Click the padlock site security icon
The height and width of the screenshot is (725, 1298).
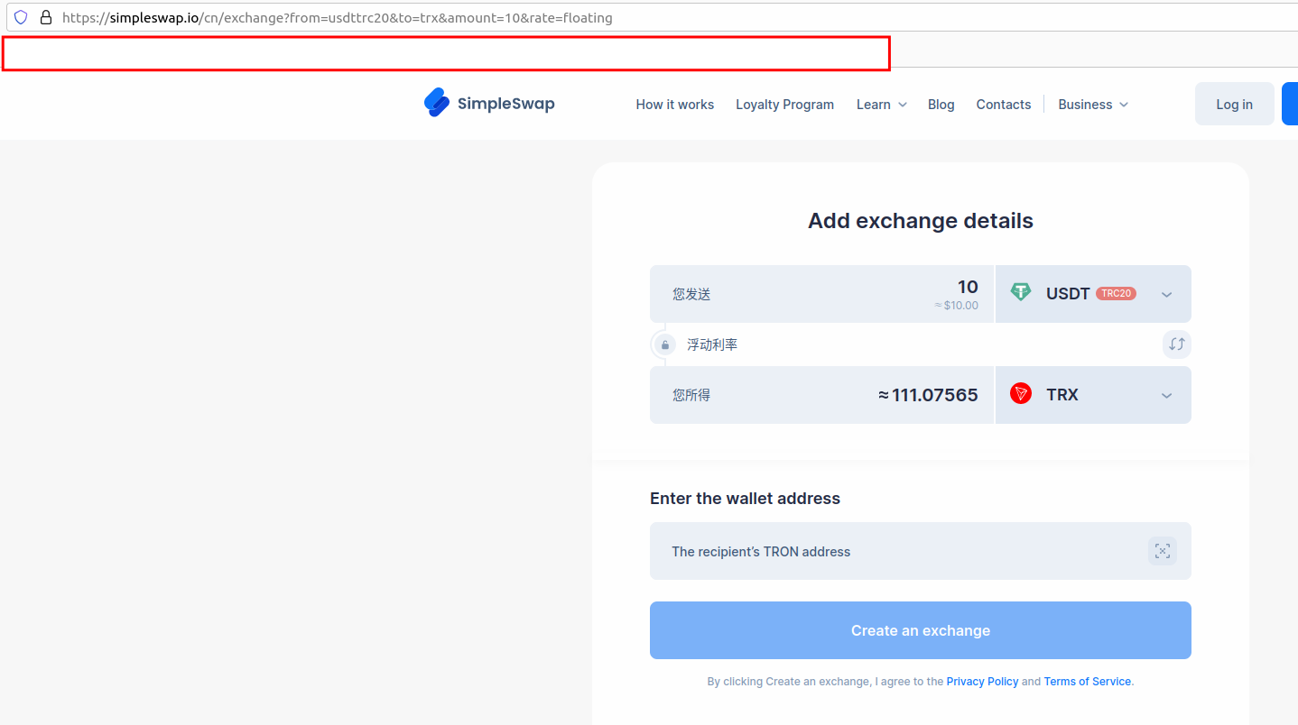tap(46, 17)
